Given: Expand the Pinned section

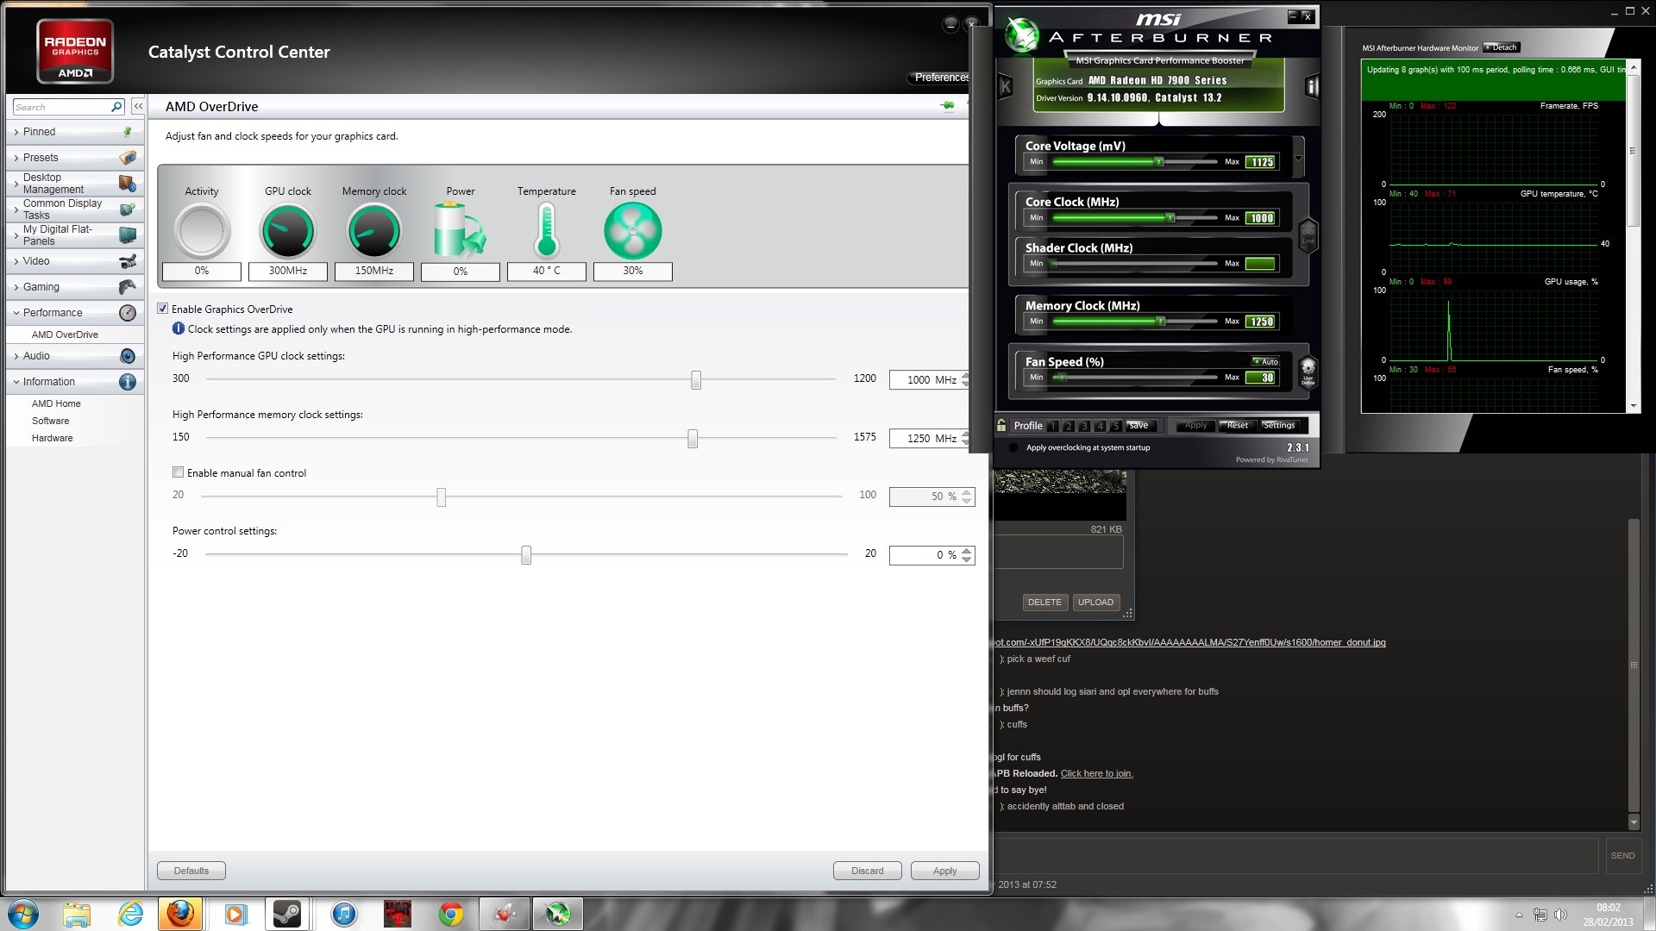Looking at the screenshot, I should tap(74, 132).
